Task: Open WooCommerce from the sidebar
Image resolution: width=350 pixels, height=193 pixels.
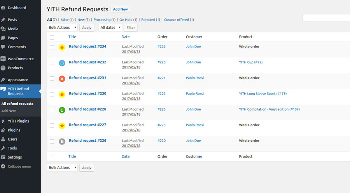Action: pos(20,59)
